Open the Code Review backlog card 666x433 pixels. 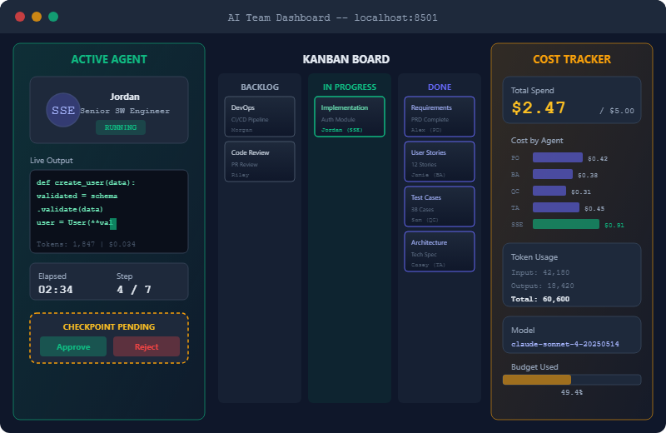[x=260, y=162]
